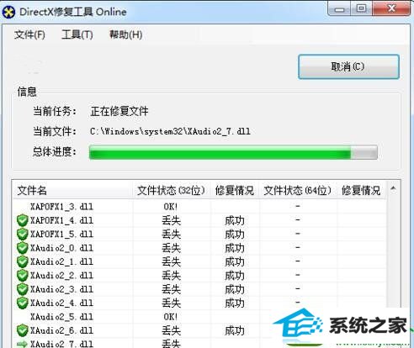Select the XAudio2_5.dll file name
414x348 pixels.
click(x=61, y=317)
